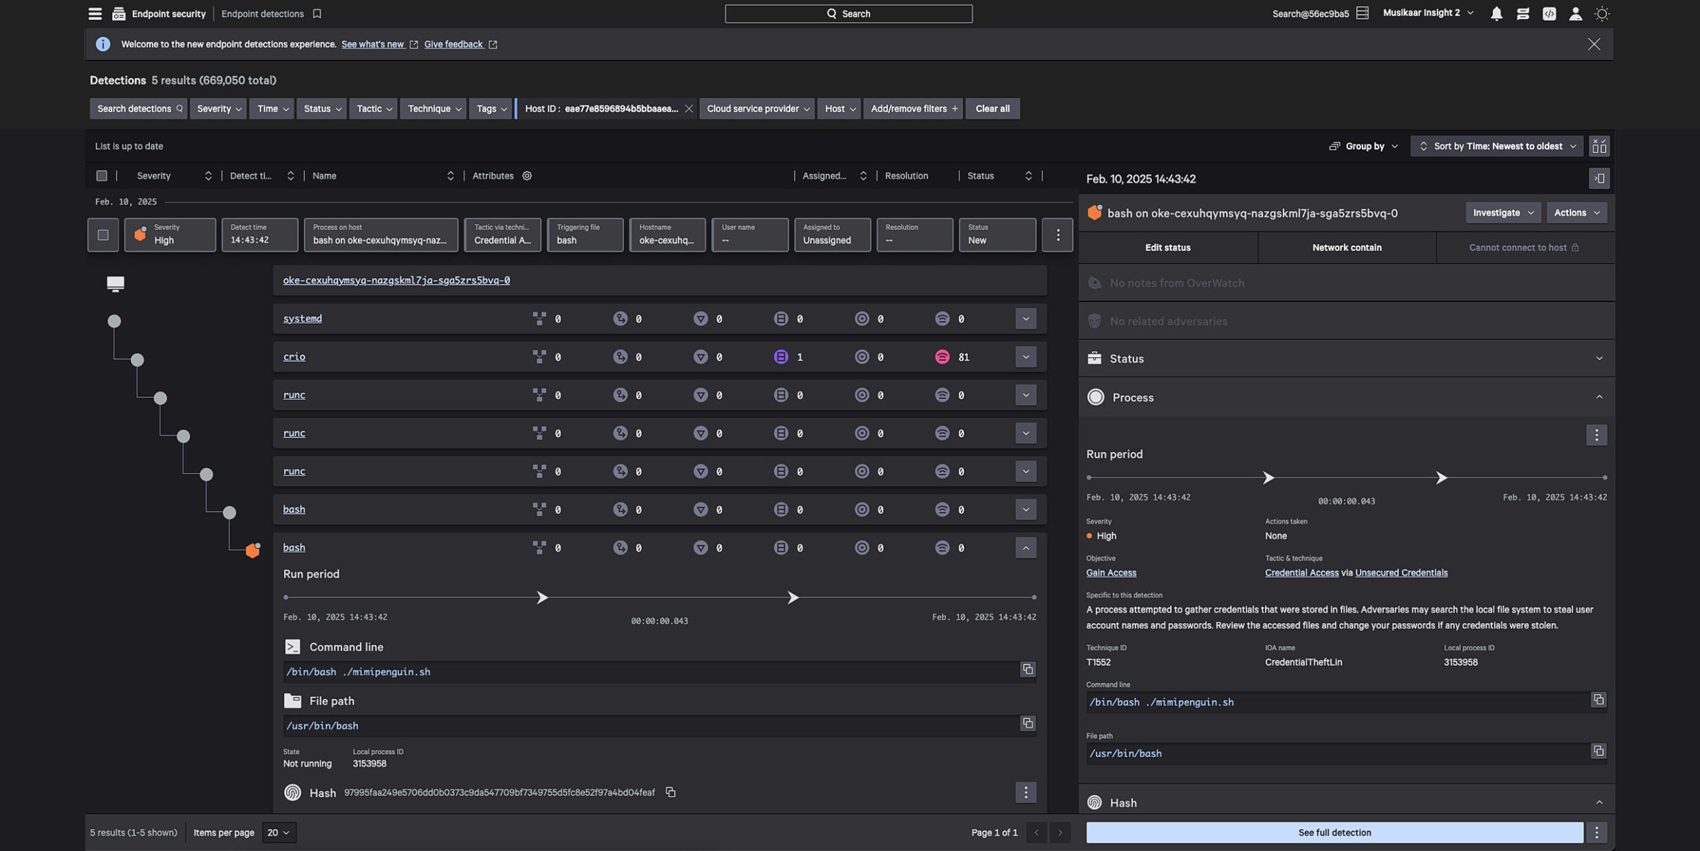This screenshot has height=851, width=1700.
Task: Remove the Host ID filter
Action: click(x=689, y=108)
